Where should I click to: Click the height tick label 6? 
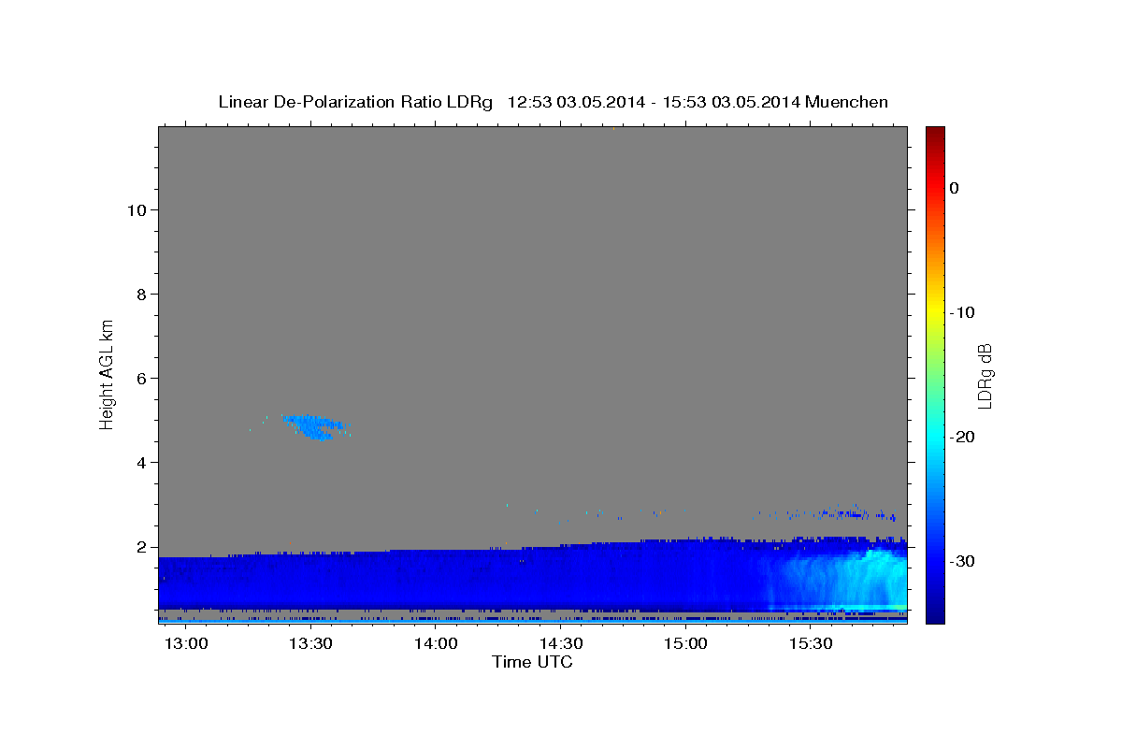click(143, 379)
